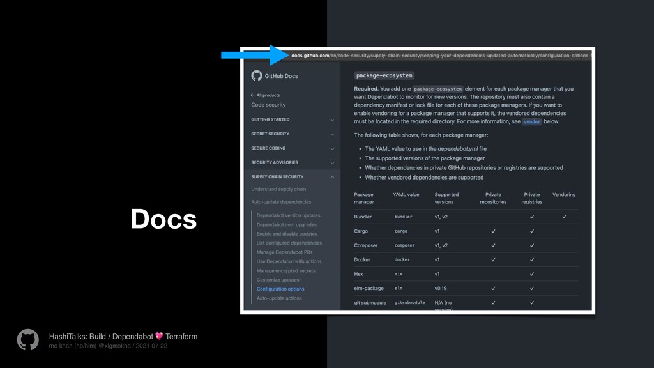Screen dimensions: 654x368
Task: Go back to All products
Action: point(268,95)
